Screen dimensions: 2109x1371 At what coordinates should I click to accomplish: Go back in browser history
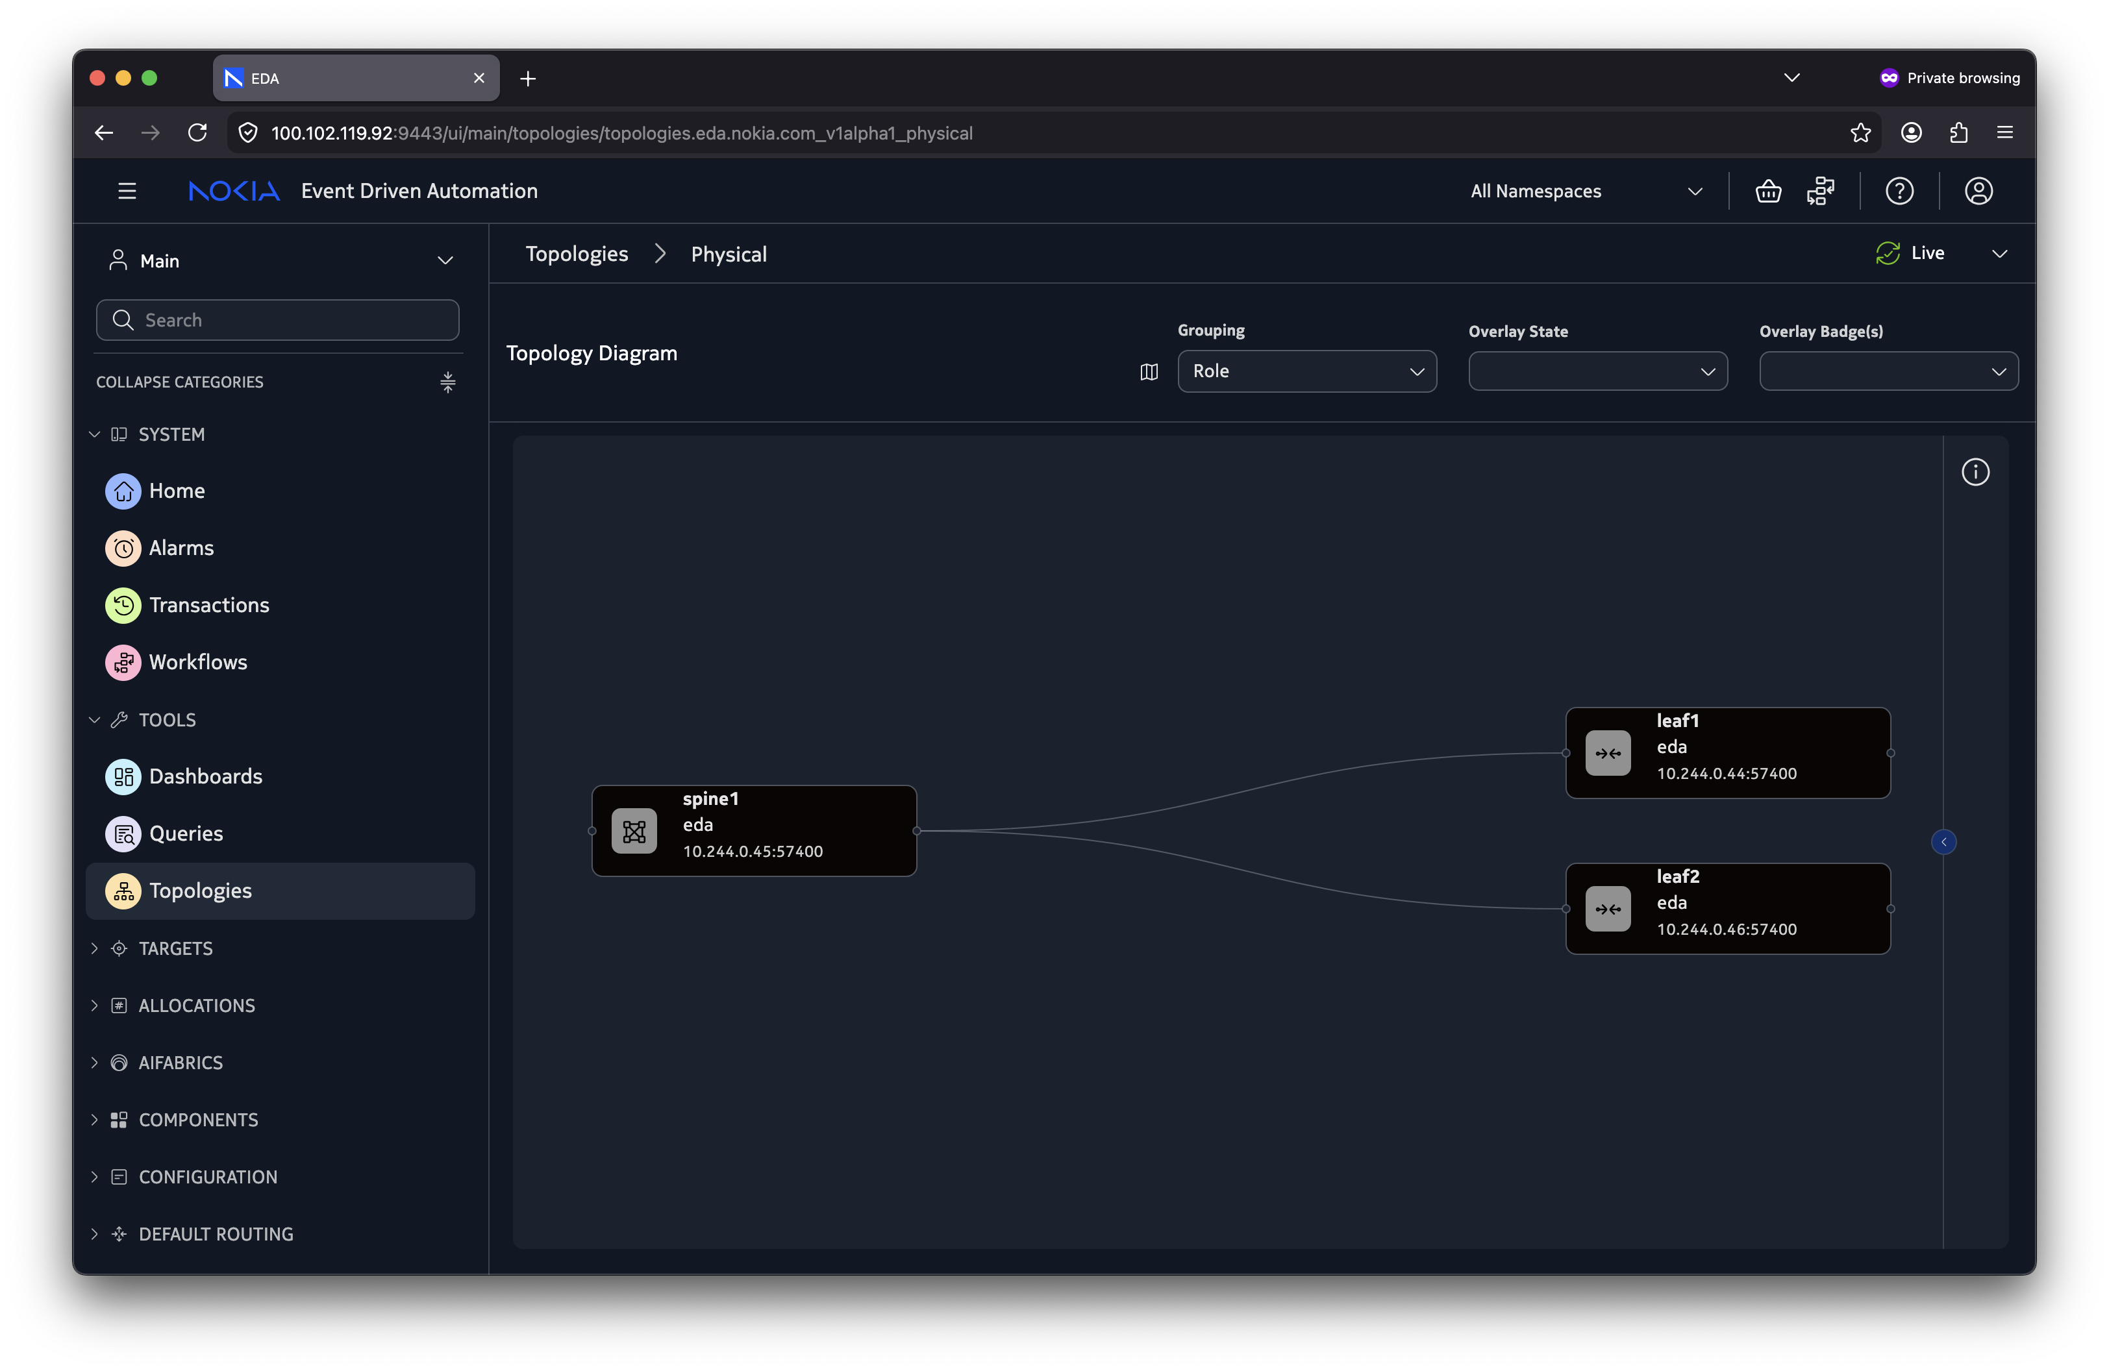104,133
